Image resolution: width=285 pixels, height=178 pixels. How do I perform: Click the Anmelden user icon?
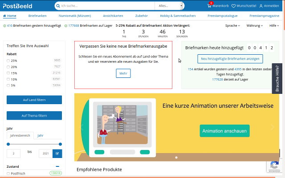(x=261, y=6)
